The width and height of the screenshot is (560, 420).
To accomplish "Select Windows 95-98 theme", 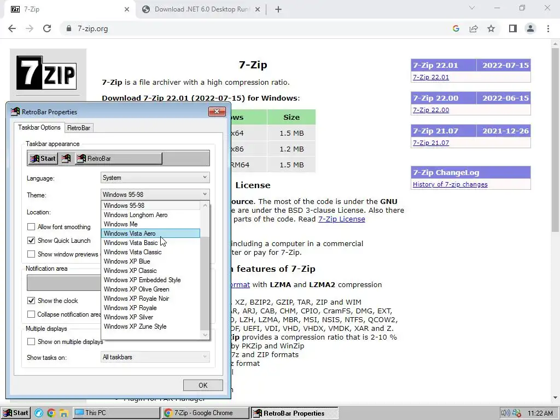I will (x=151, y=206).
